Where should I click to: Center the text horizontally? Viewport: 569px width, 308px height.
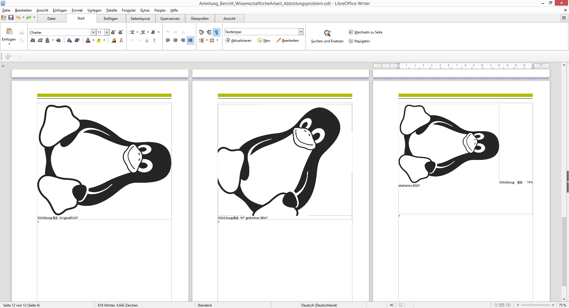175,40
